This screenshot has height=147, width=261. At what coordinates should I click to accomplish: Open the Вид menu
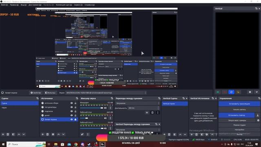[x=24, y=5]
